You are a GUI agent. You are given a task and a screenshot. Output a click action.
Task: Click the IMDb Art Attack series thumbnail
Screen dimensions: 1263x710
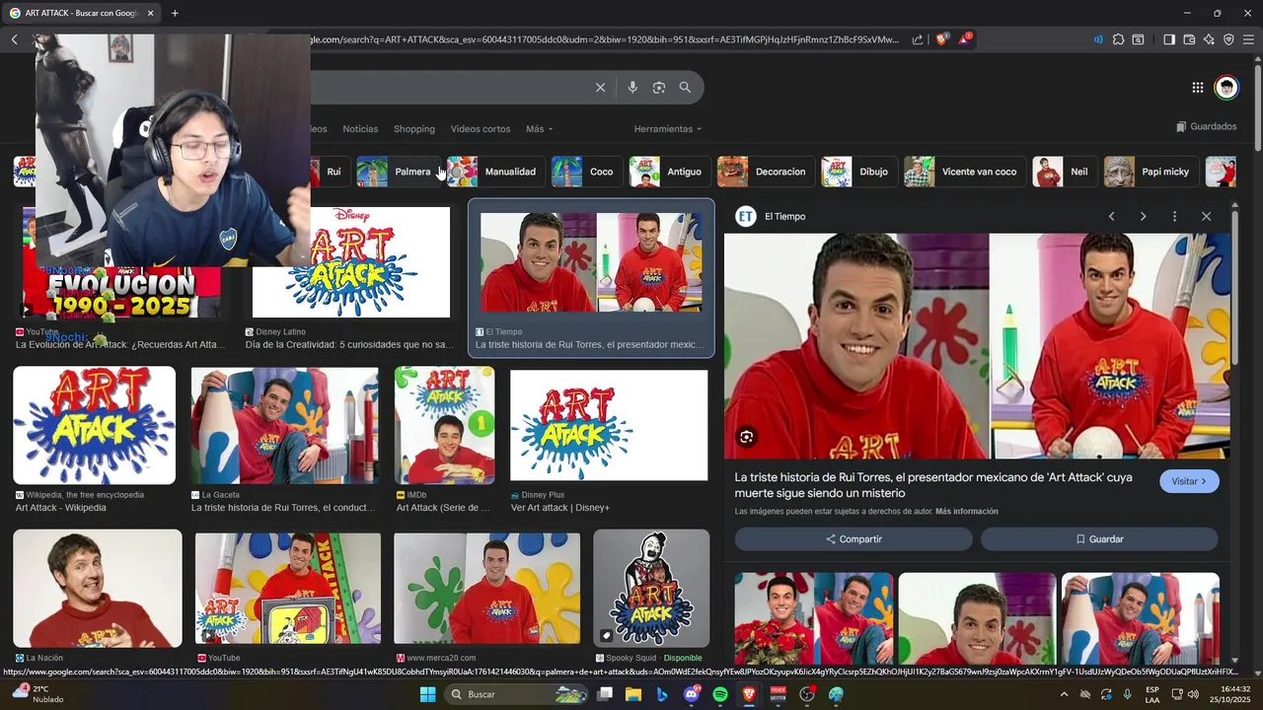coord(445,425)
